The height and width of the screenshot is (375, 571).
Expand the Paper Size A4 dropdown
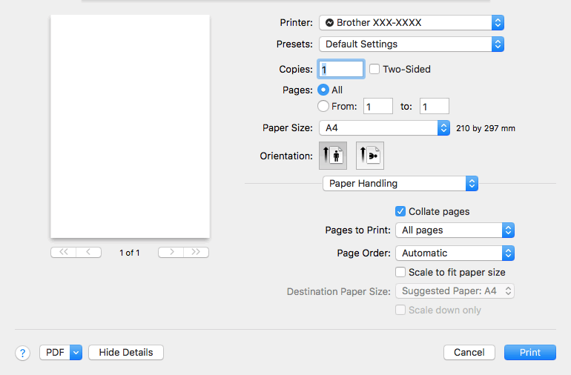pos(385,127)
